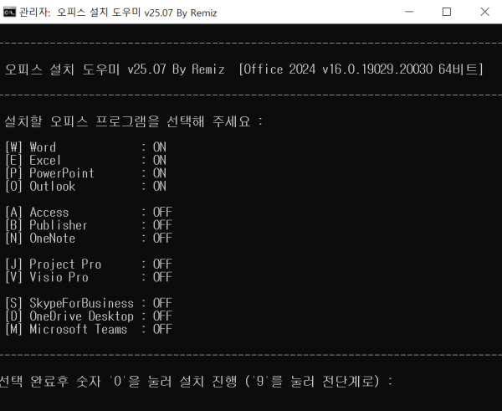Image resolution: width=502 pixels, height=411 pixels.
Task: Select the '[M] Microsoft Teams' row
Action: [x=89, y=329]
